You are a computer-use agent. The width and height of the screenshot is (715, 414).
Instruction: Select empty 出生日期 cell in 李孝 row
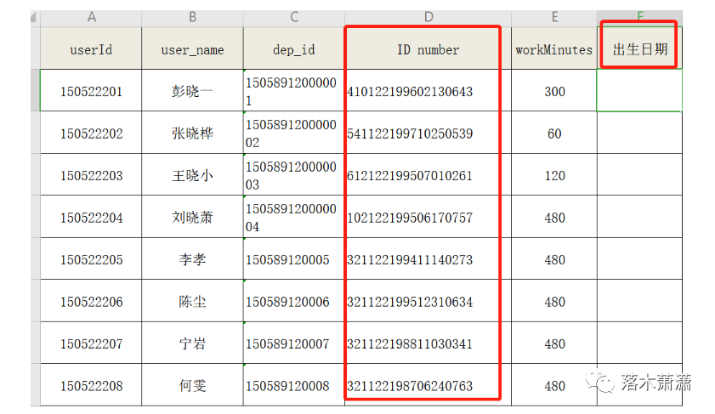click(x=640, y=258)
